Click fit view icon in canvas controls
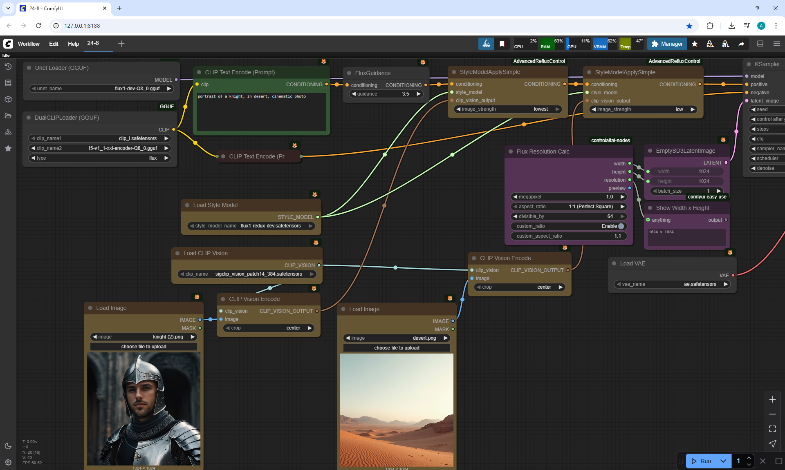 pyautogui.click(x=772, y=429)
